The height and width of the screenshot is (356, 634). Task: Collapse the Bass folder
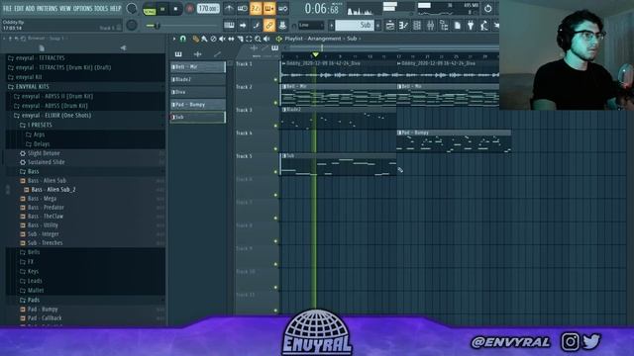(x=33, y=171)
